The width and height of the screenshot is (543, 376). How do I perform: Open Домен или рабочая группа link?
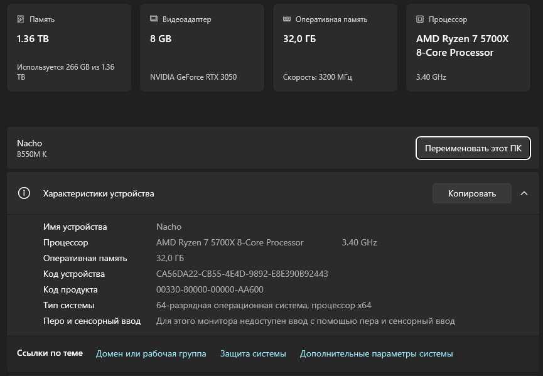[x=151, y=353]
